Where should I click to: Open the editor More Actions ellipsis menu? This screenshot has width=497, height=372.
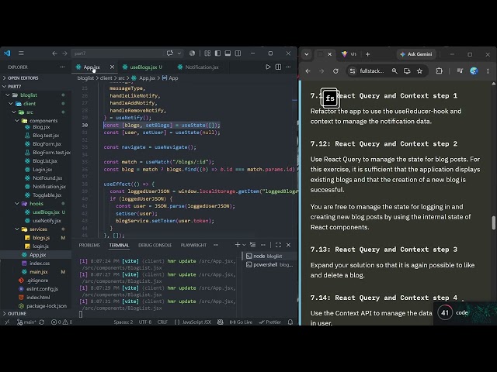288,67
